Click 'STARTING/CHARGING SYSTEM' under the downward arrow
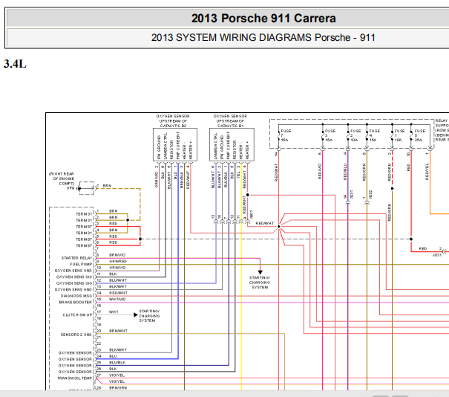 [x=260, y=283]
